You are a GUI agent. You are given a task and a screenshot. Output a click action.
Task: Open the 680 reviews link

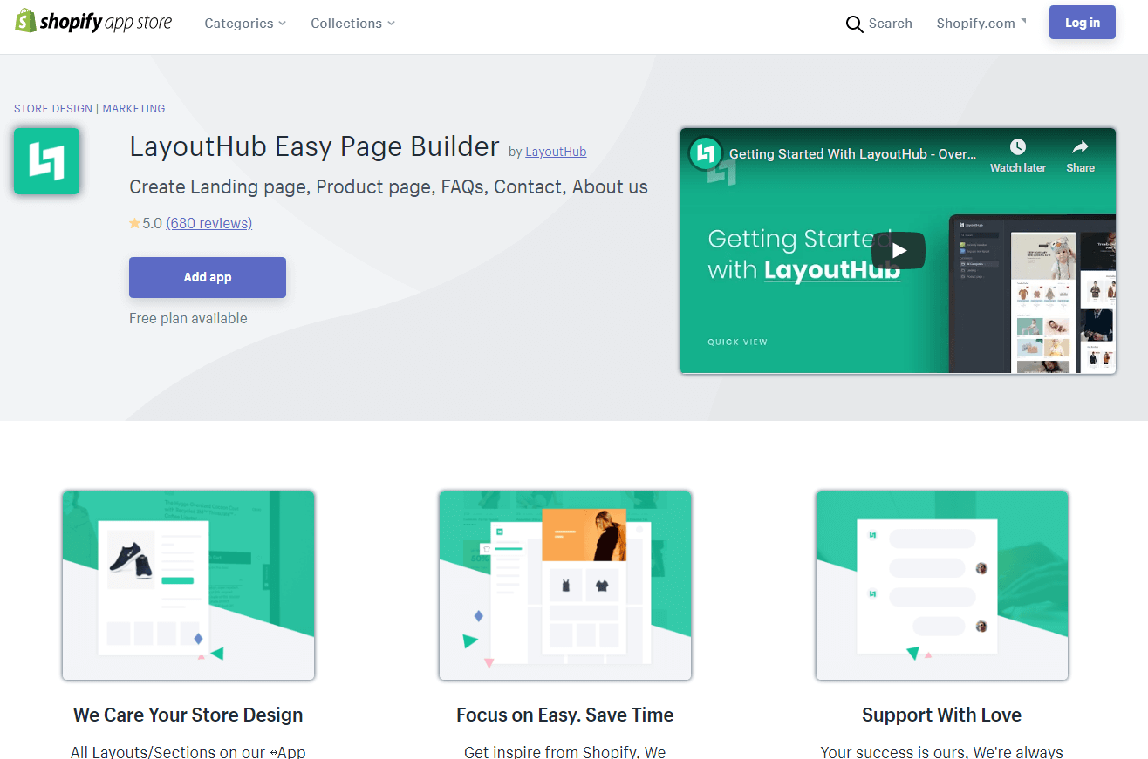tap(209, 223)
